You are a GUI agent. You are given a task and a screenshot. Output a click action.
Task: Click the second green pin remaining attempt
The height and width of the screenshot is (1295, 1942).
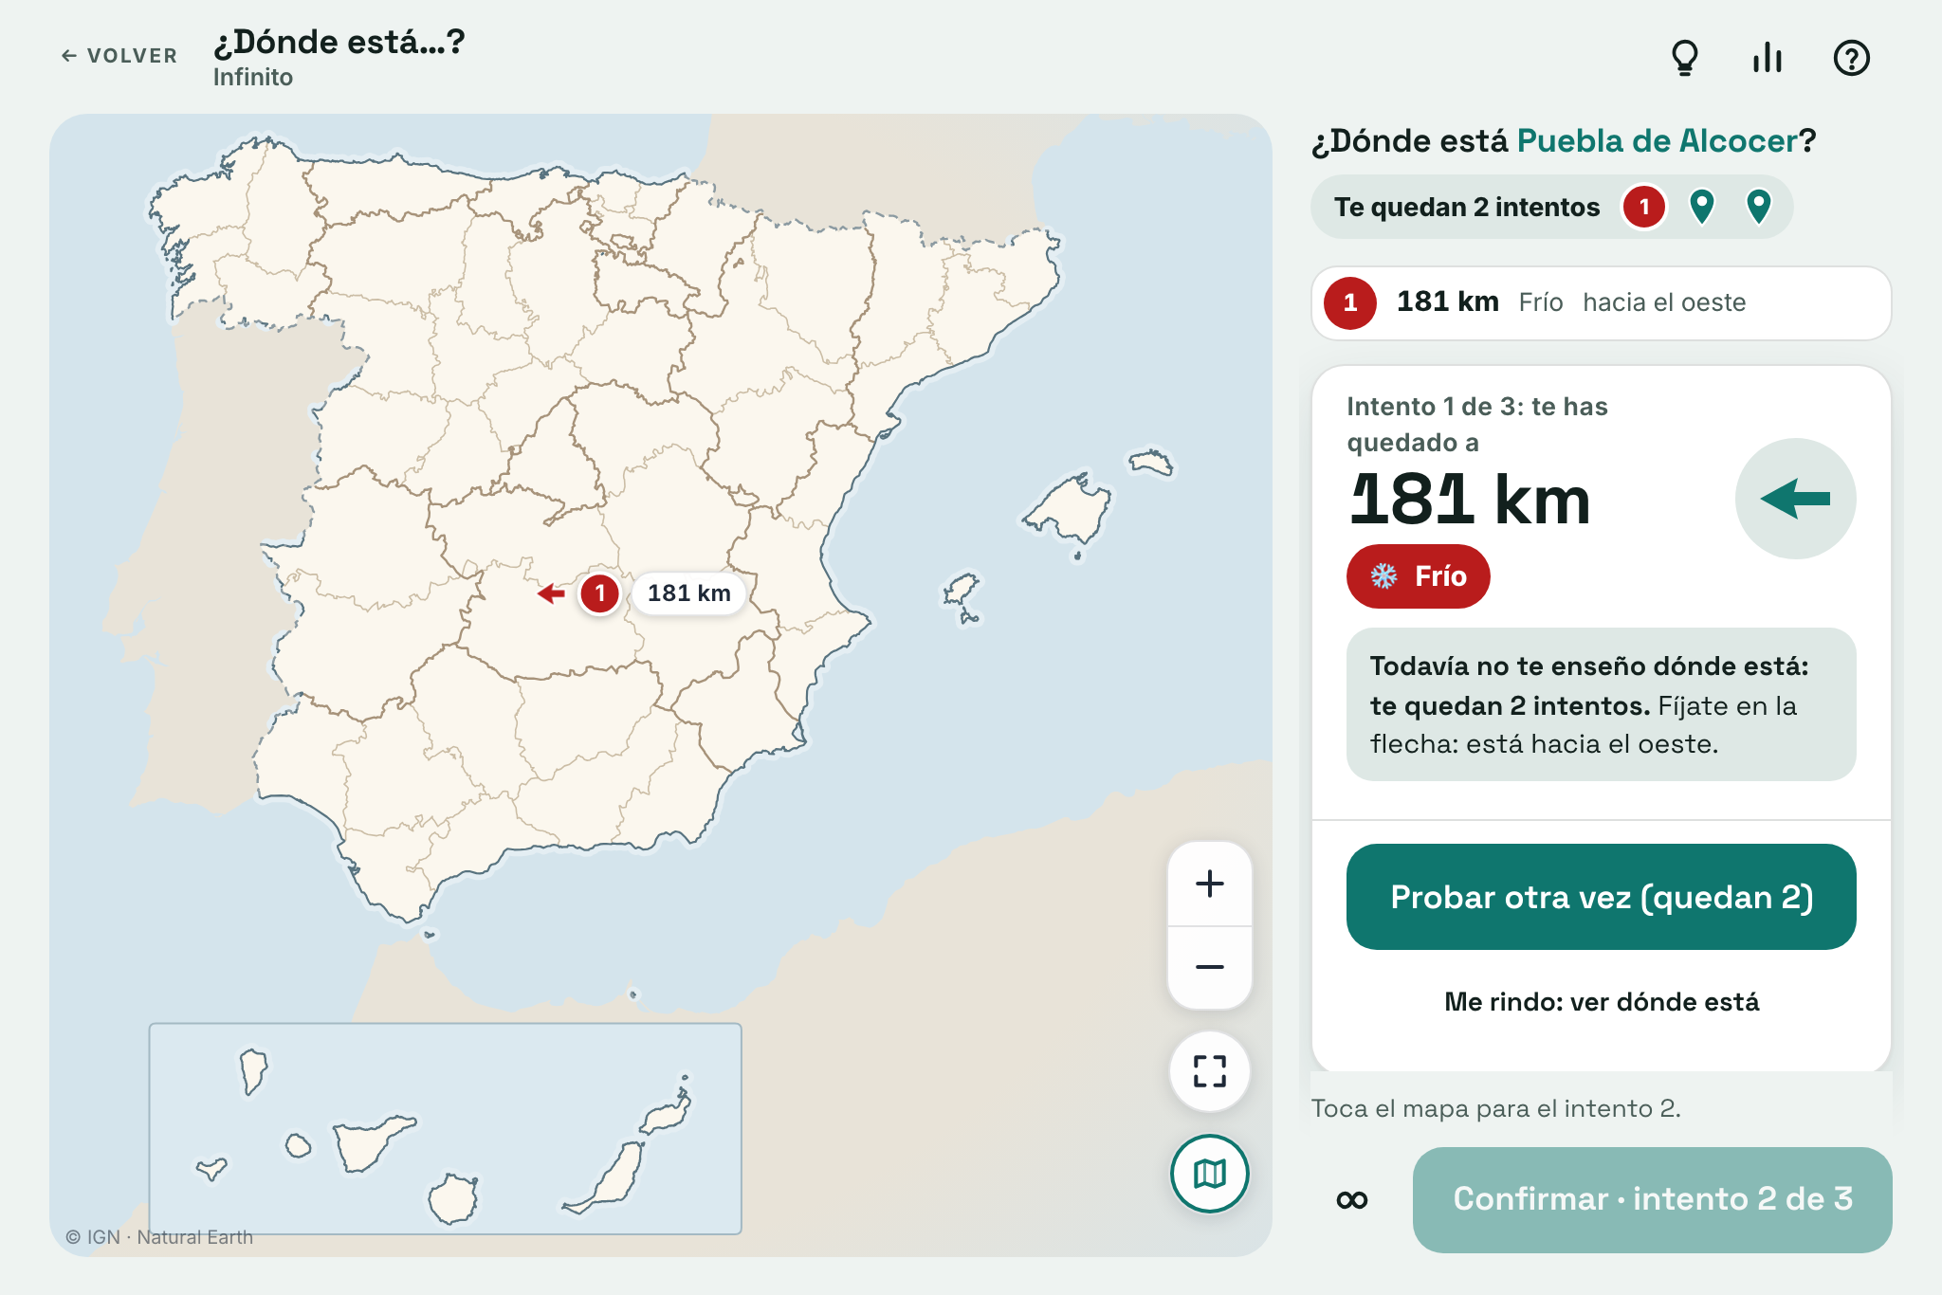pos(1759,207)
